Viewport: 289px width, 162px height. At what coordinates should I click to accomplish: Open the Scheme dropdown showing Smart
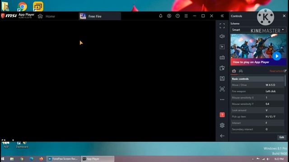(258, 30)
